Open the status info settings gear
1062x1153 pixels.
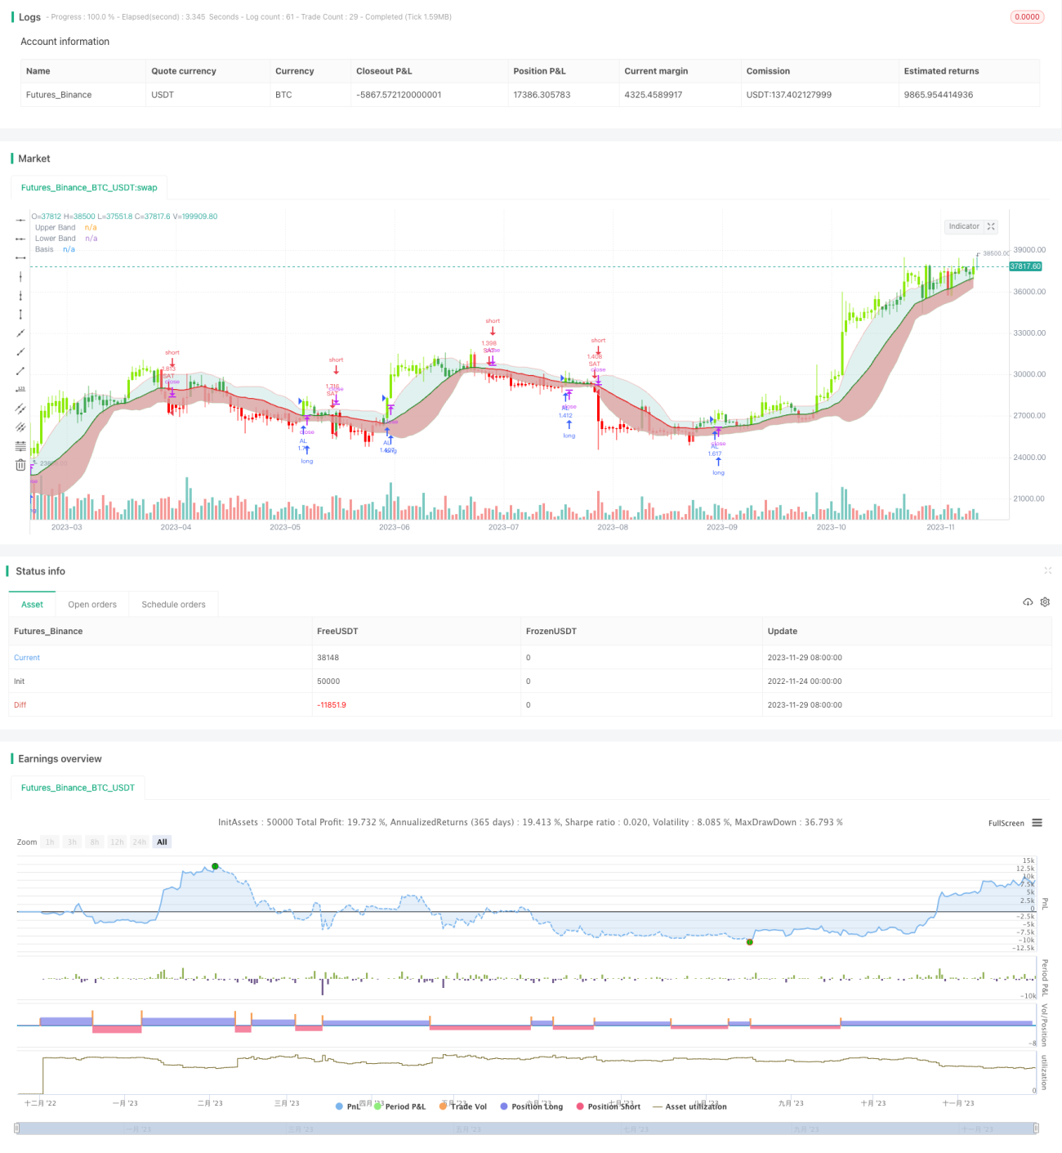[1045, 602]
